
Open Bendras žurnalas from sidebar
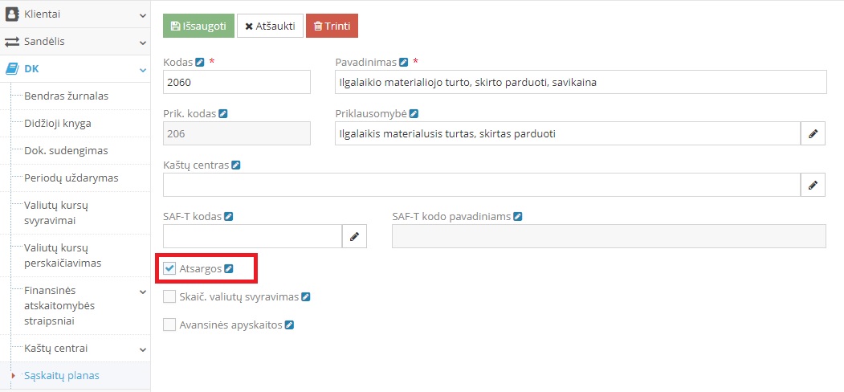[67, 96]
